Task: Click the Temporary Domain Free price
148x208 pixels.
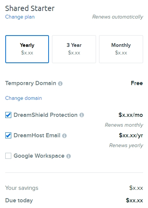Action: (137, 83)
